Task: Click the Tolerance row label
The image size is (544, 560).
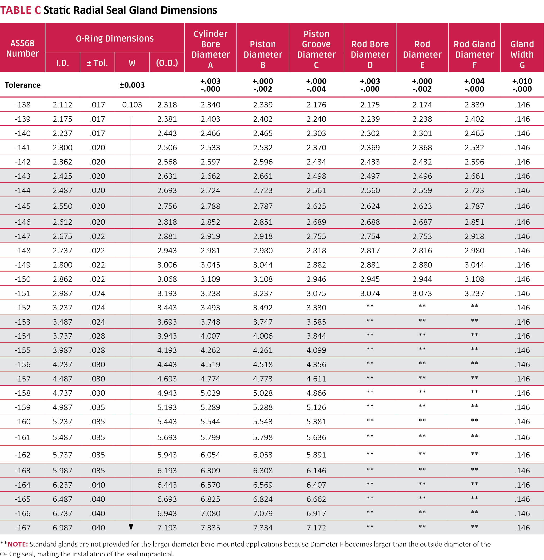Action: pos(22,85)
